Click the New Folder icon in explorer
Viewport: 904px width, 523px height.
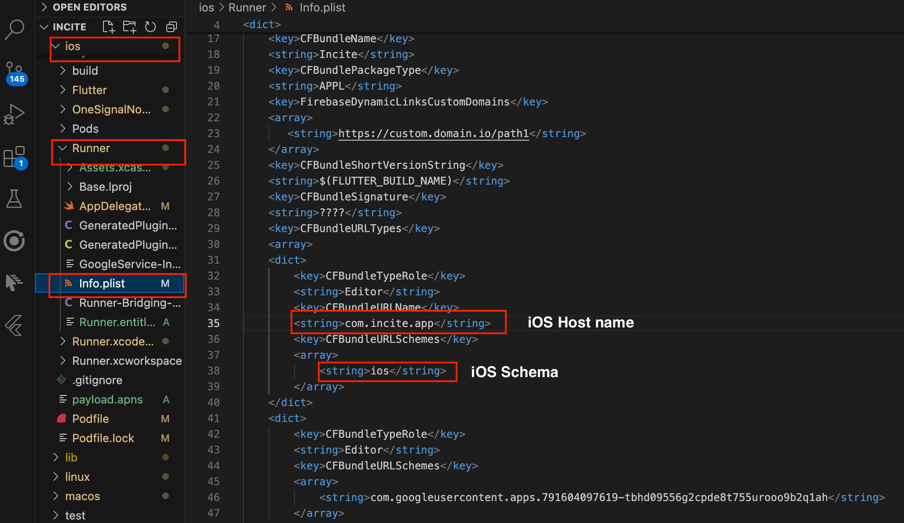[x=129, y=27]
